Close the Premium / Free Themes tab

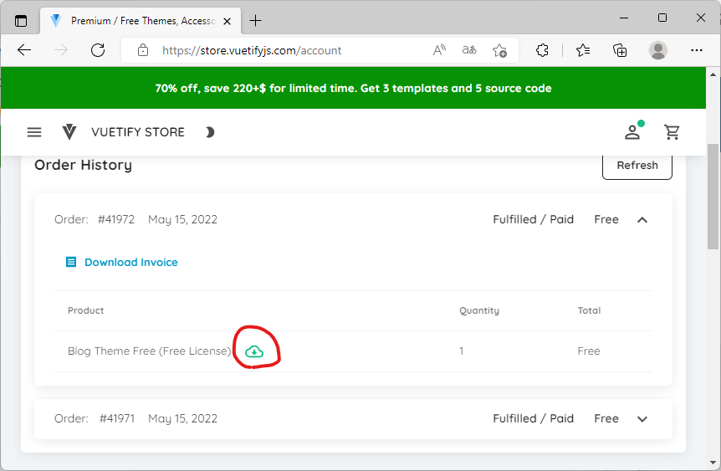click(x=228, y=21)
